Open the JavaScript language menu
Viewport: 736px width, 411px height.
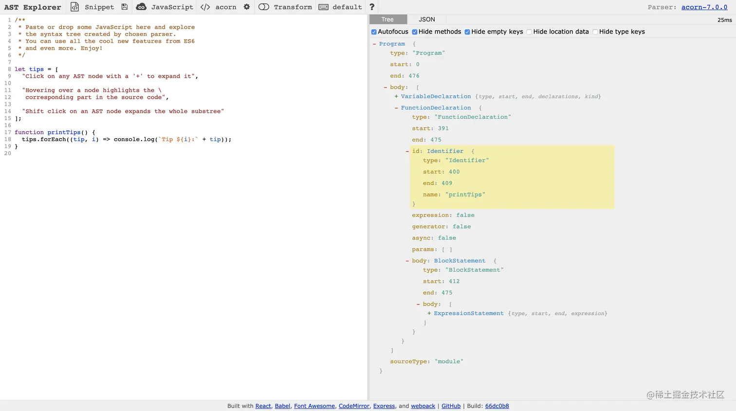(x=172, y=7)
